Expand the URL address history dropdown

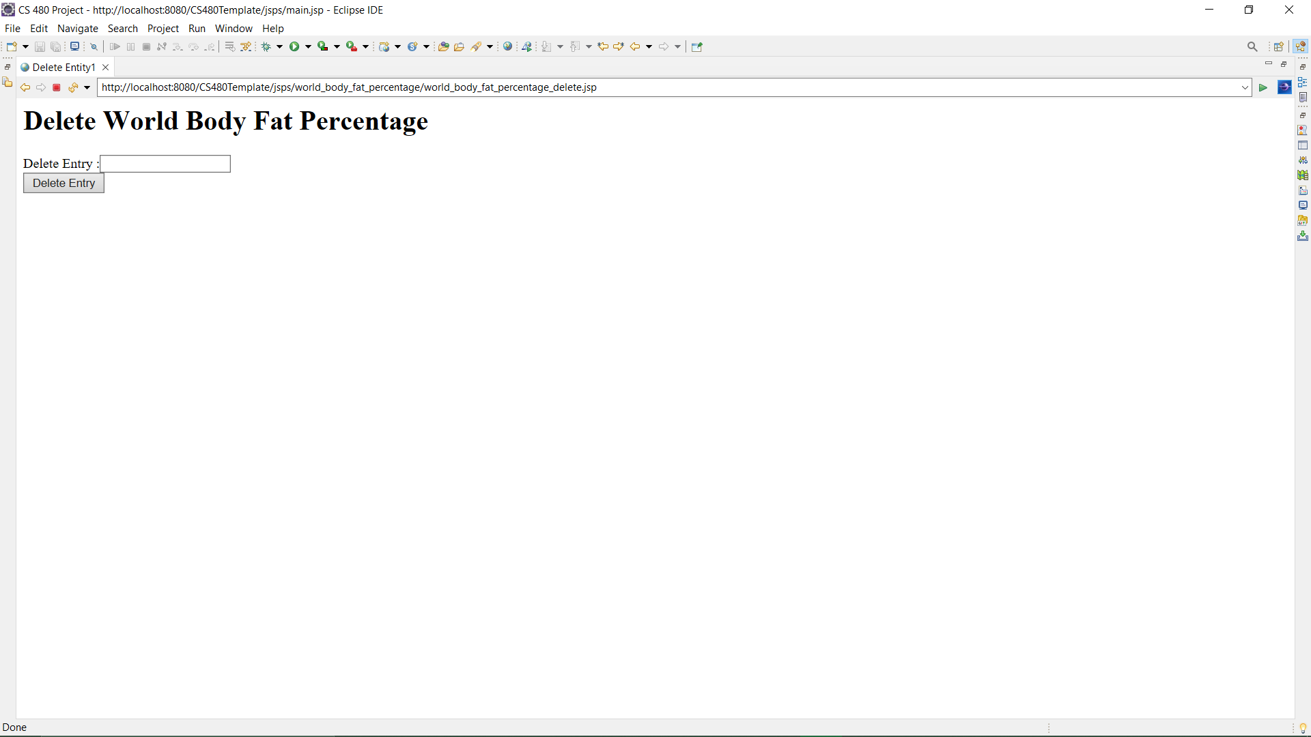(x=1245, y=87)
